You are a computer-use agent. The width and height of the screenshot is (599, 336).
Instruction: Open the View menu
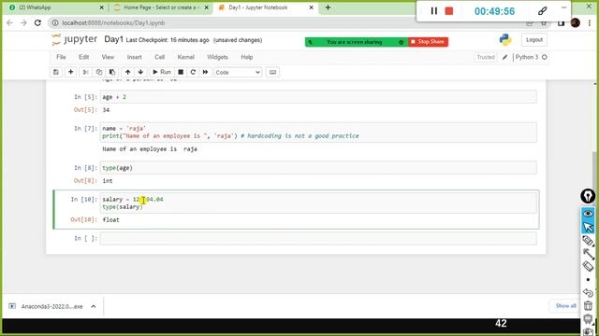point(108,57)
